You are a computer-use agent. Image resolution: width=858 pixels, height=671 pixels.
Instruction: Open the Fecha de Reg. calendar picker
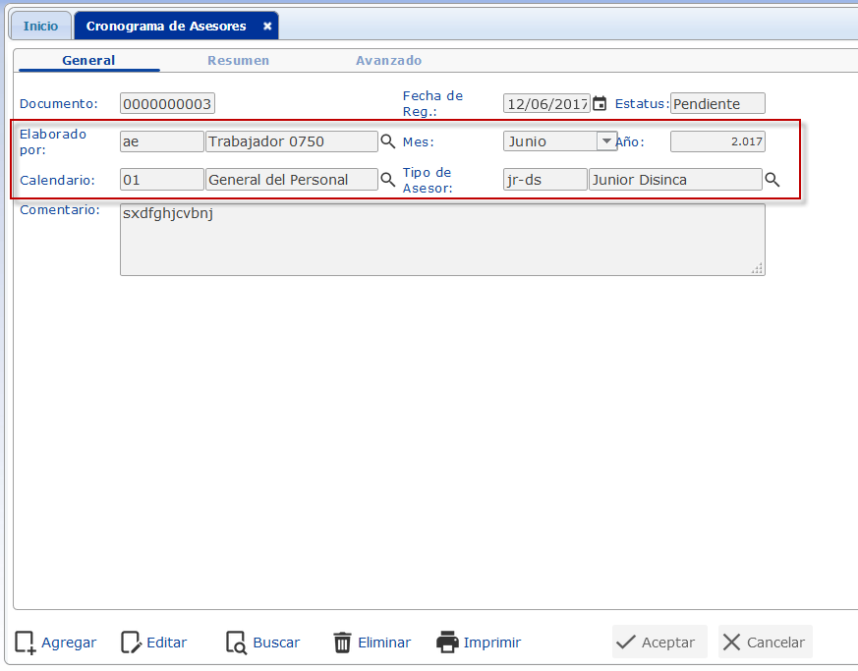[x=600, y=104]
